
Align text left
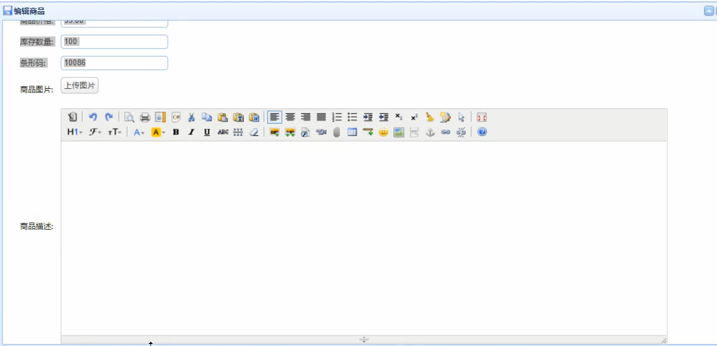[275, 117]
